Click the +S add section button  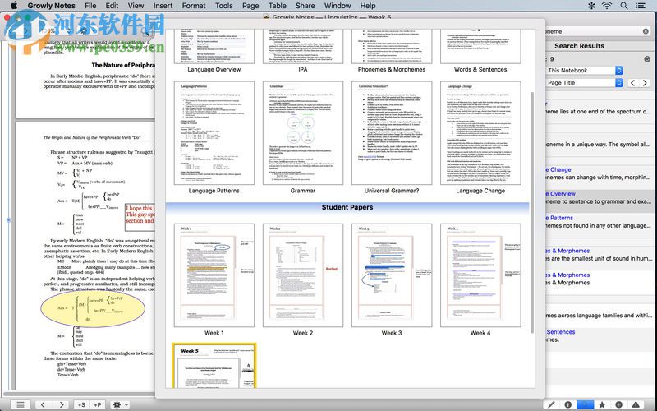[80, 404]
